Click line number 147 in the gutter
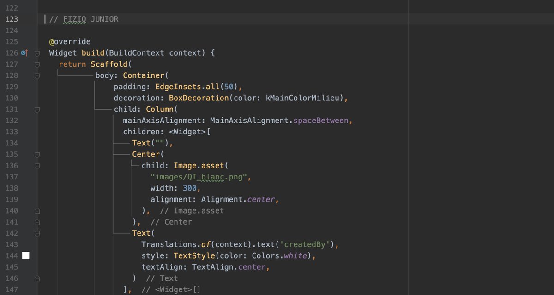Screen dimensions: 554x295 [x=11, y=289]
